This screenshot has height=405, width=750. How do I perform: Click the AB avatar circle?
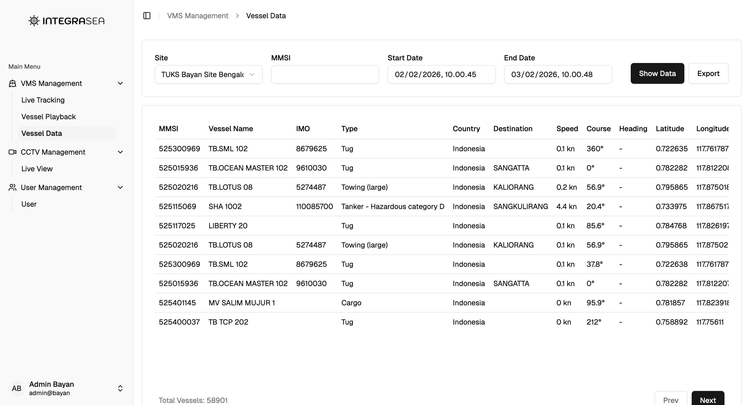pos(17,388)
